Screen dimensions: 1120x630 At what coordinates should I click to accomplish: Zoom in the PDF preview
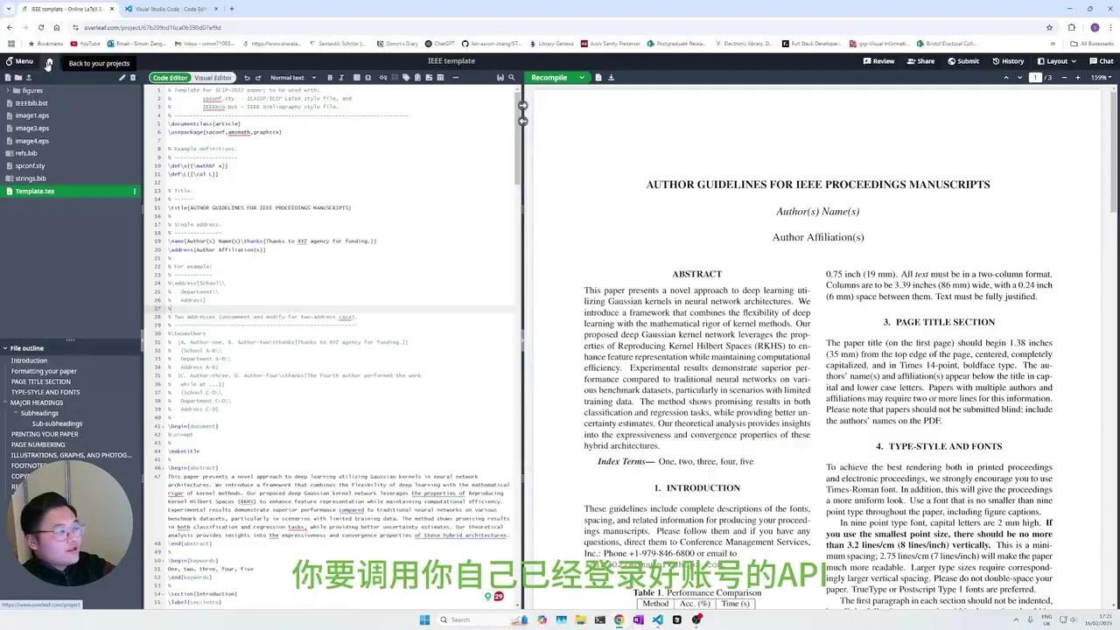pos(1078,78)
